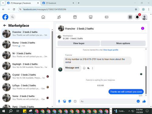Click the conversation list scrollbar
The width and height of the screenshot is (152, 114).
[52, 50]
